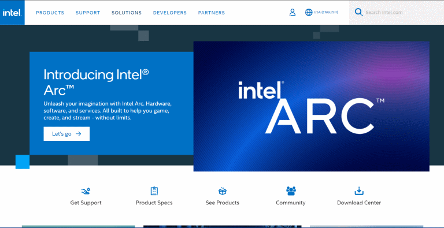Screen dimensions: 444x228
Task: Open the Community link text
Action: [291, 203]
